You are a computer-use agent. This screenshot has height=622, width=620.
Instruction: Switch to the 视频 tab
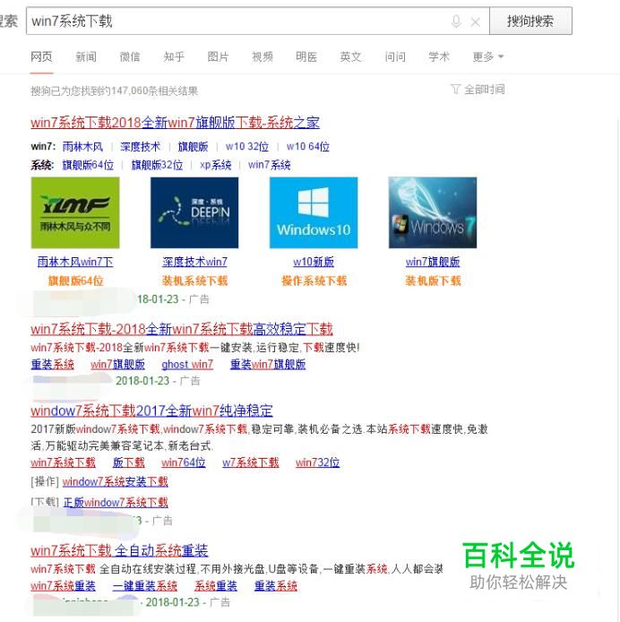click(263, 56)
